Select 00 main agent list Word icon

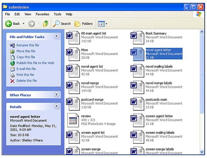click(73, 37)
